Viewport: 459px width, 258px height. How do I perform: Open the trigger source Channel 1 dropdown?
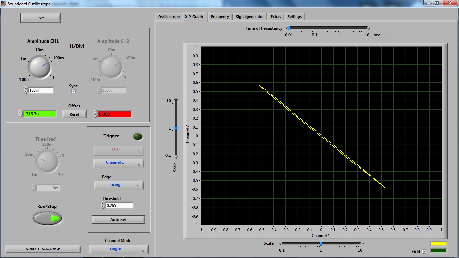click(x=119, y=163)
